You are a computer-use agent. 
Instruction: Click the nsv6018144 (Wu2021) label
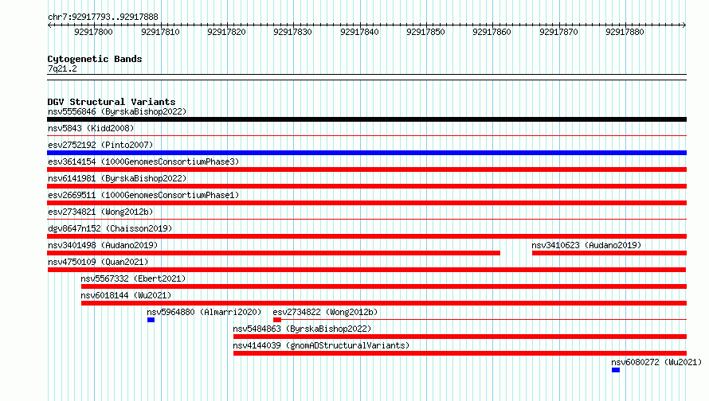click(x=126, y=295)
